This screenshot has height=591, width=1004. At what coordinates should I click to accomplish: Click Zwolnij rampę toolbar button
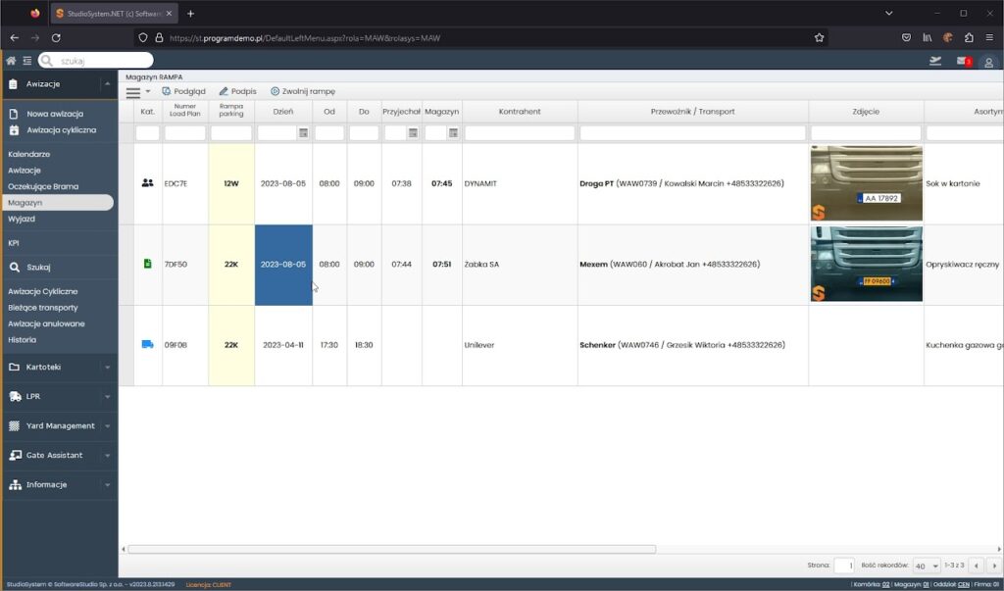(x=302, y=91)
